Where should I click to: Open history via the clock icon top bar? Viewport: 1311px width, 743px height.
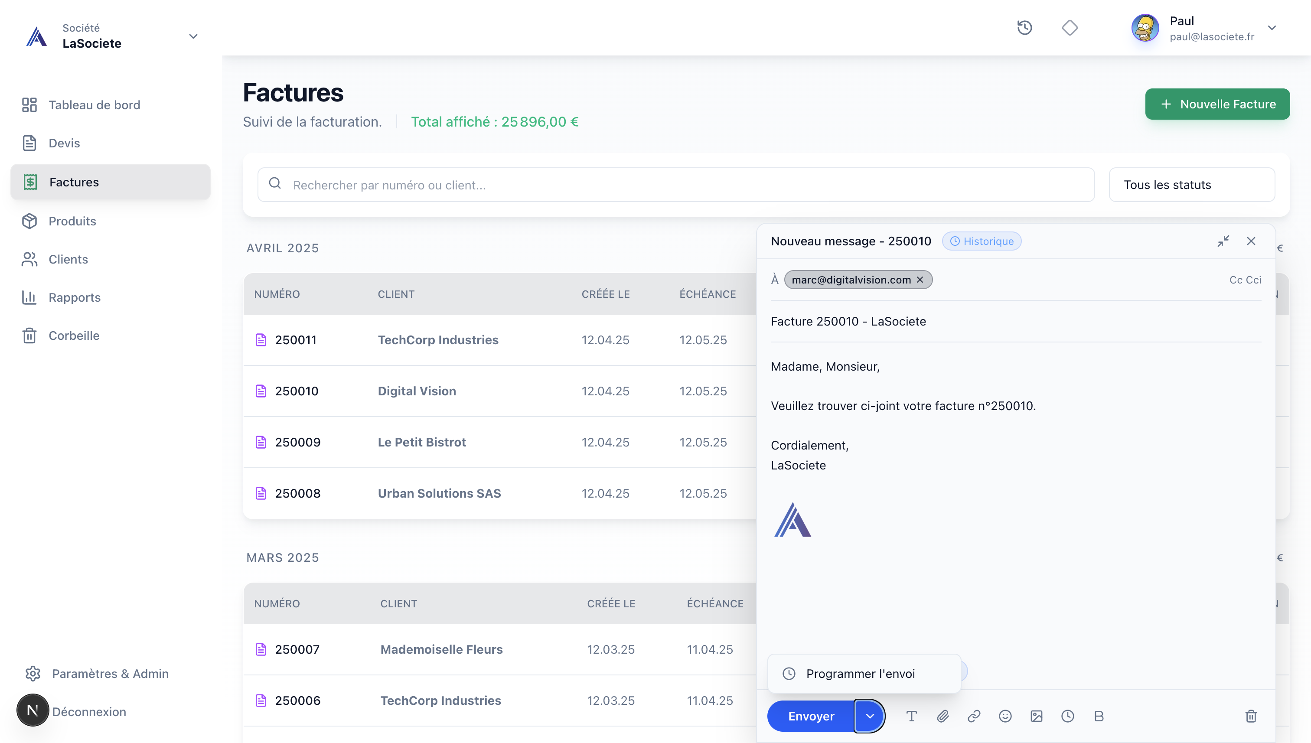[x=1025, y=28]
